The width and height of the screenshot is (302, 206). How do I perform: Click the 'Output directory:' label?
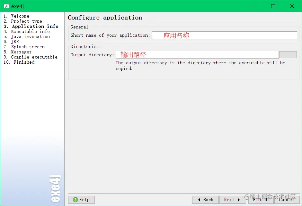tap(92, 55)
